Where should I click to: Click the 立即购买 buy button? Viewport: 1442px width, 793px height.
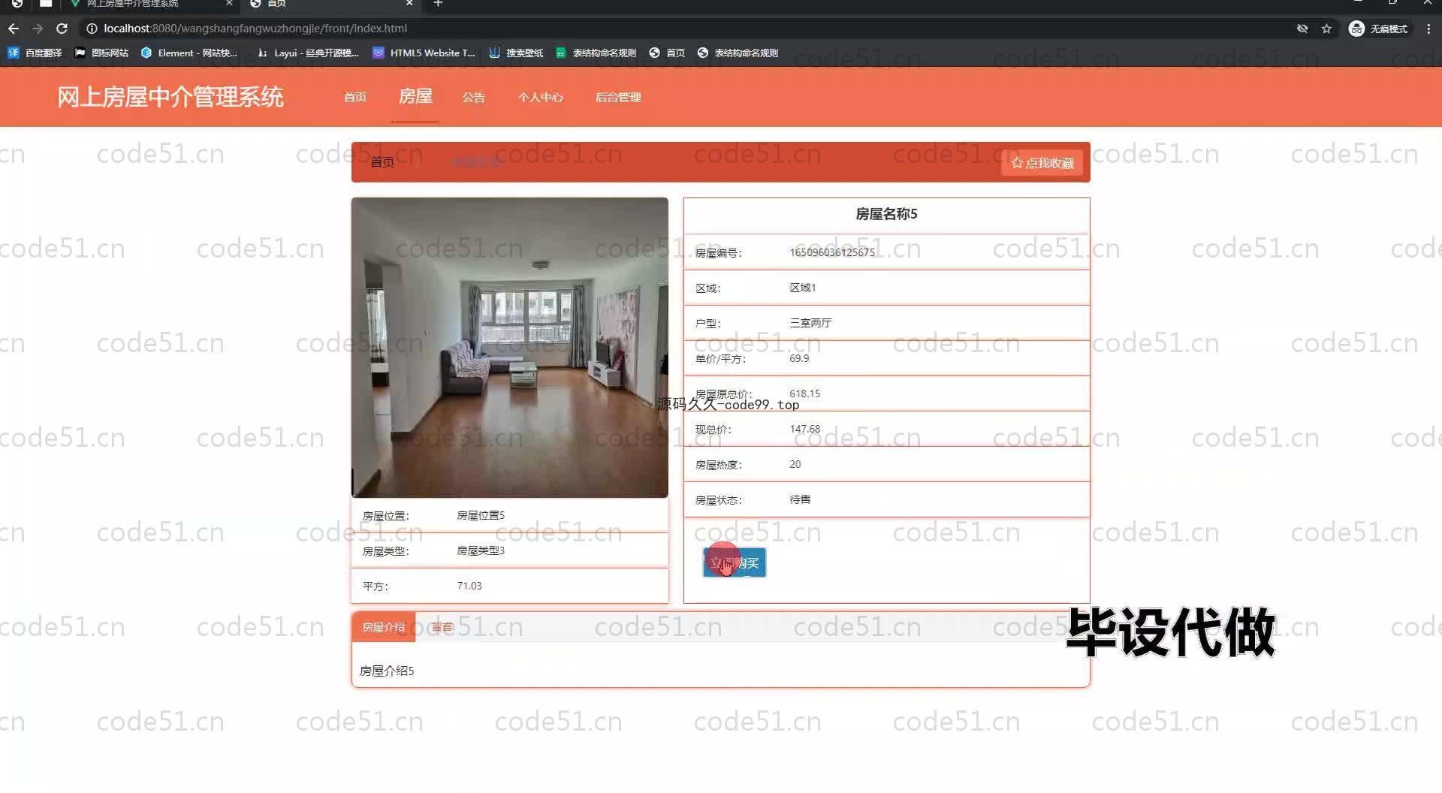(734, 562)
